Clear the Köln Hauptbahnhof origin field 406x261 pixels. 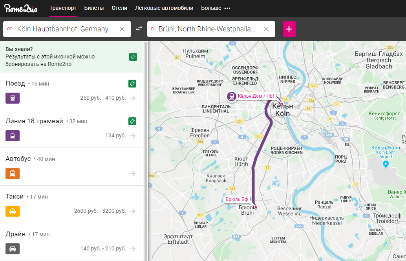click(122, 29)
